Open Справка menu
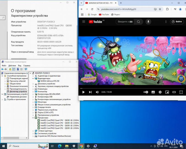Image resolution: width=186 pixels, height=149 pixels. point(27,66)
